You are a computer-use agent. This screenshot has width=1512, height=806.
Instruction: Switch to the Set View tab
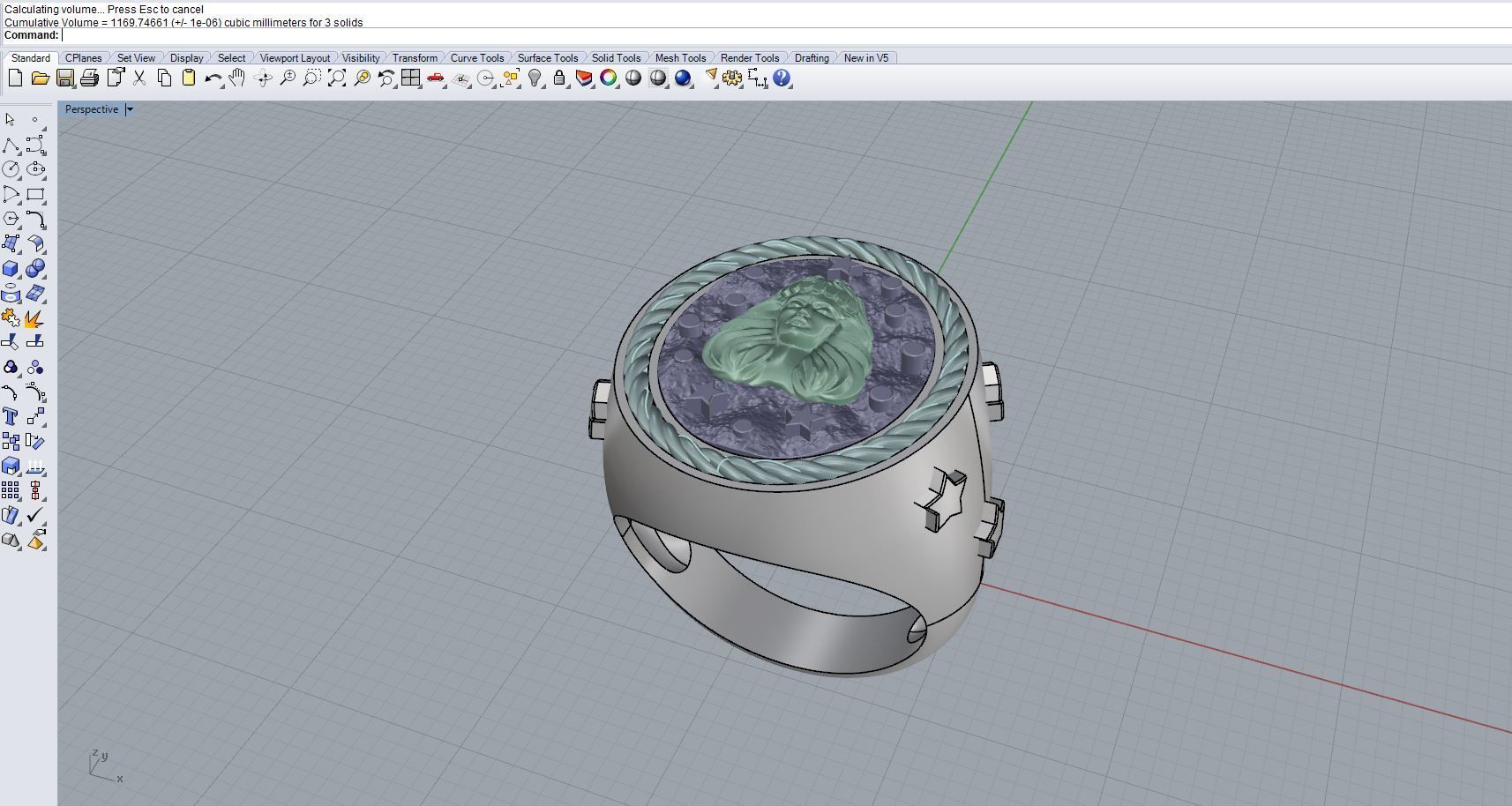(x=136, y=58)
